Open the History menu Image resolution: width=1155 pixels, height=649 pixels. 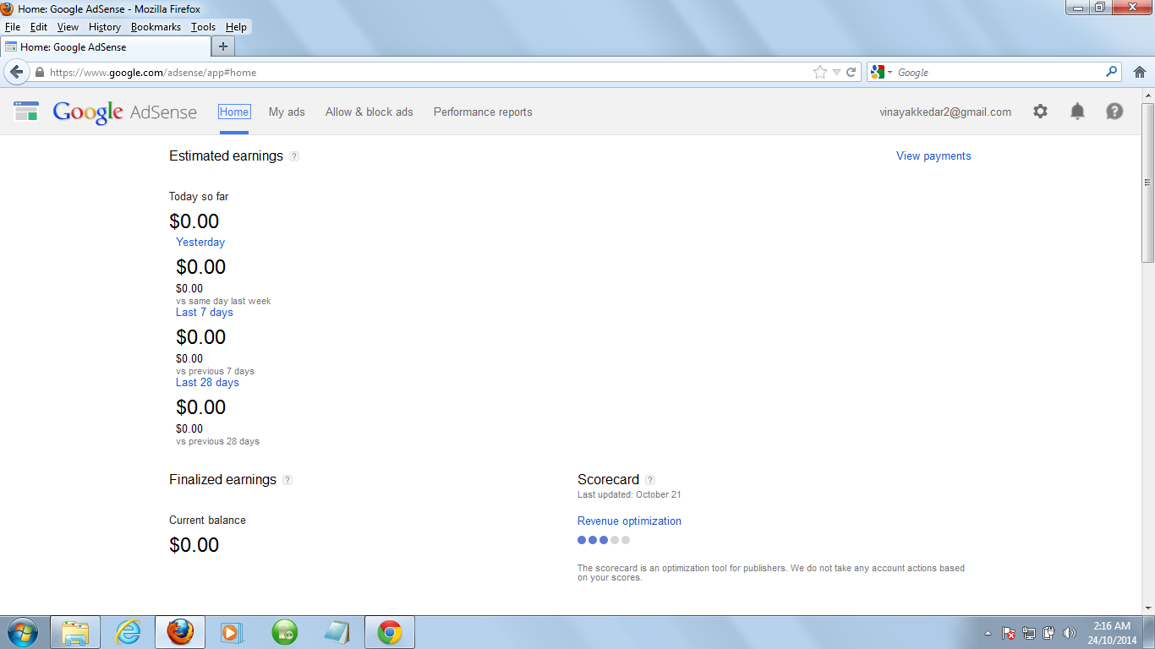tap(105, 27)
